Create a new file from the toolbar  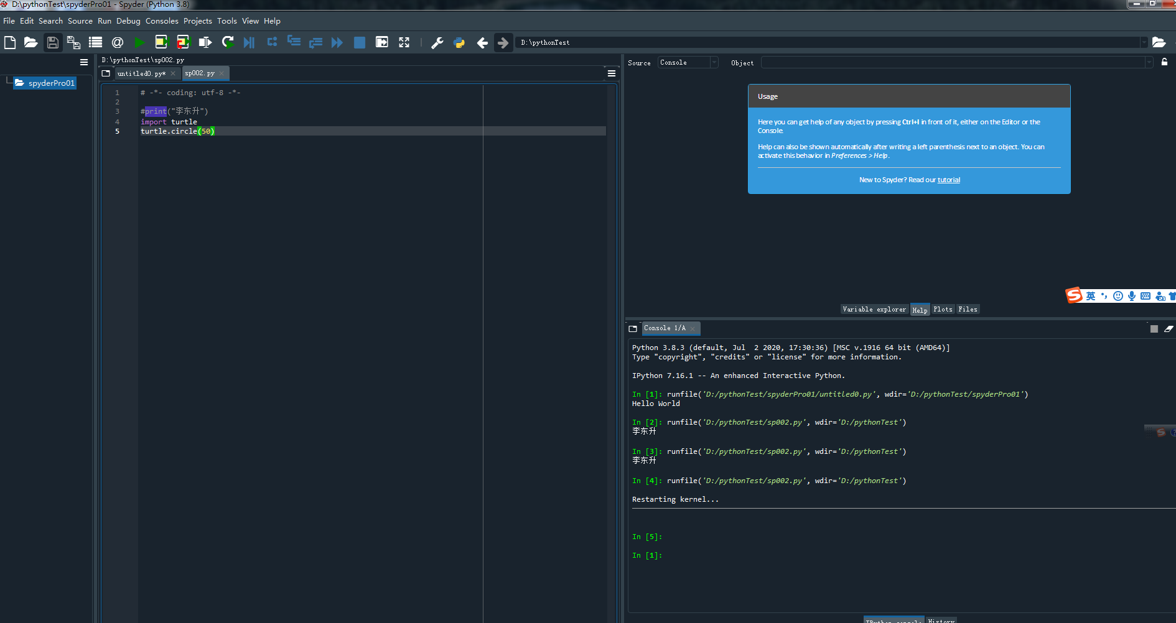(x=10, y=42)
